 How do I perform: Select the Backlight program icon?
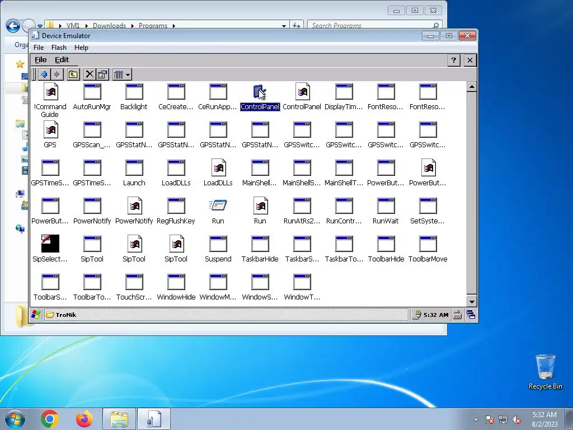tap(134, 92)
